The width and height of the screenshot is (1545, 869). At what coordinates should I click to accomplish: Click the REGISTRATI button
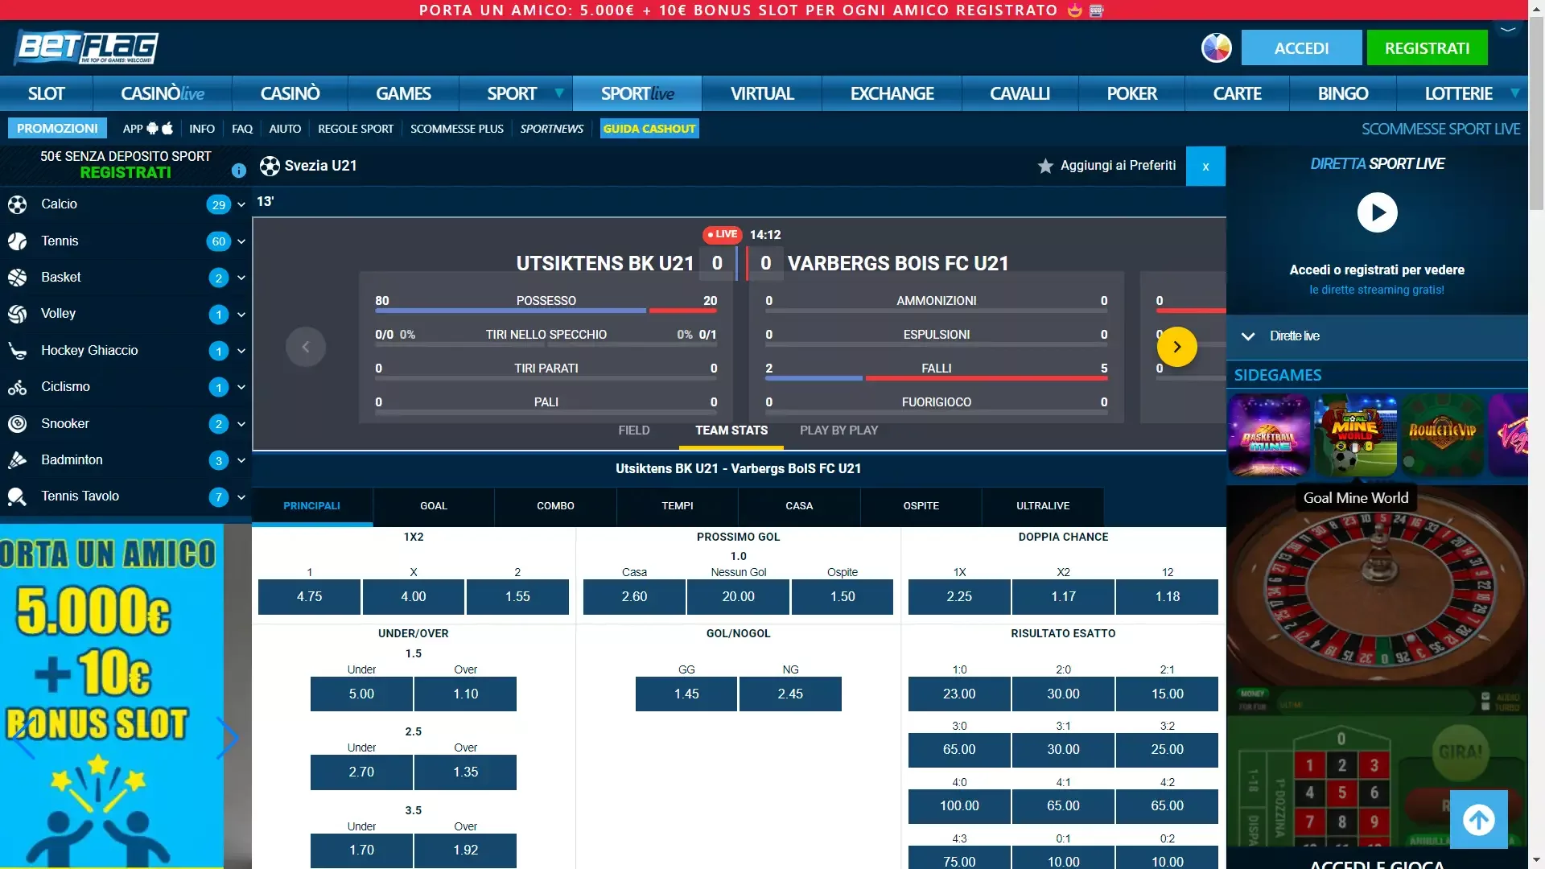click(1426, 47)
